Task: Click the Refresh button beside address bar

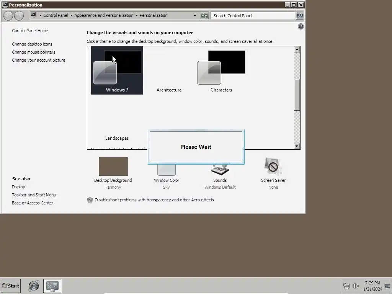Action: pyautogui.click(x=204, y=16)
